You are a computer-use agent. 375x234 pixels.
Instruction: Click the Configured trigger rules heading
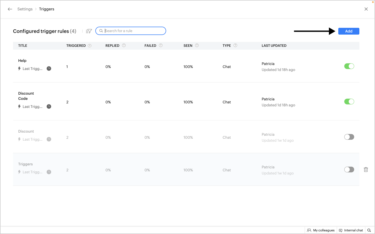tap(45, 31)
